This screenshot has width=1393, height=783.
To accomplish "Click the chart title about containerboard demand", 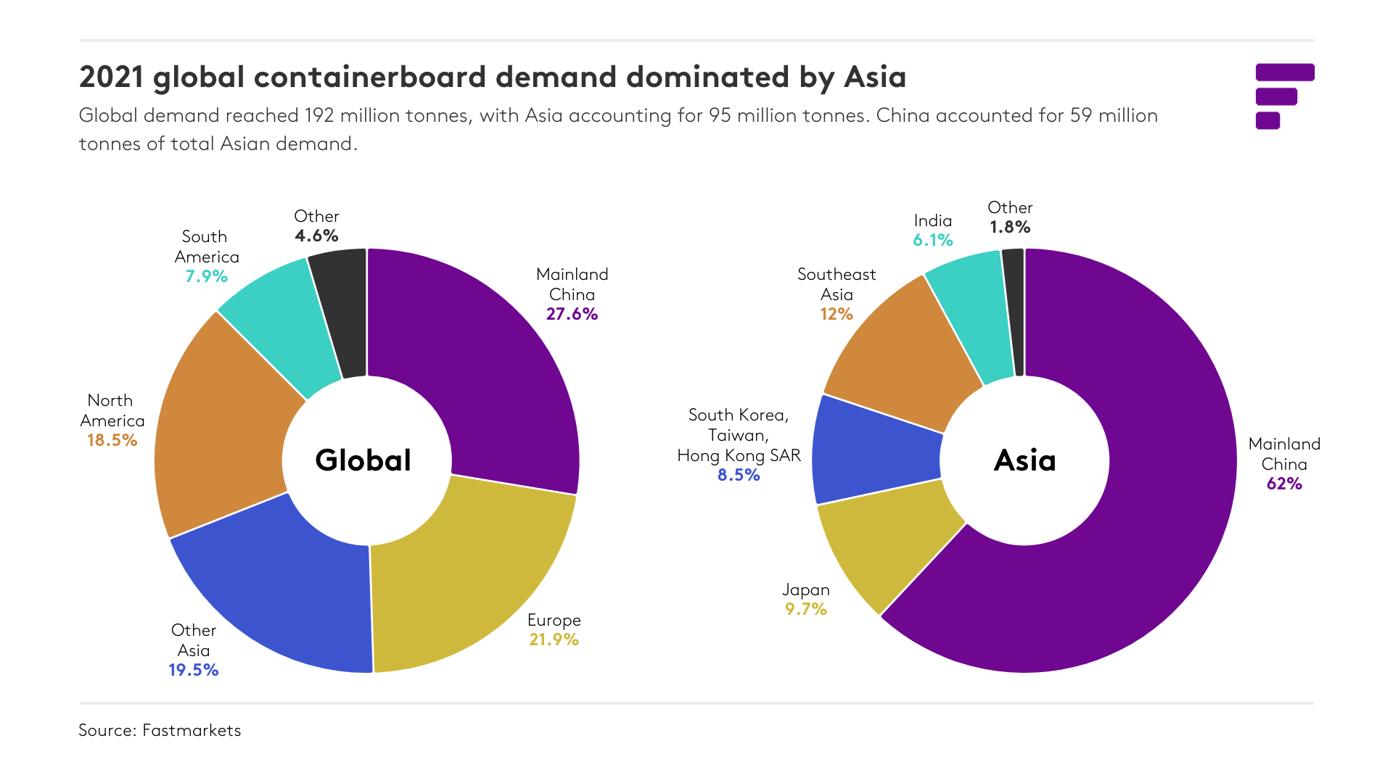I will pos(493,77).
